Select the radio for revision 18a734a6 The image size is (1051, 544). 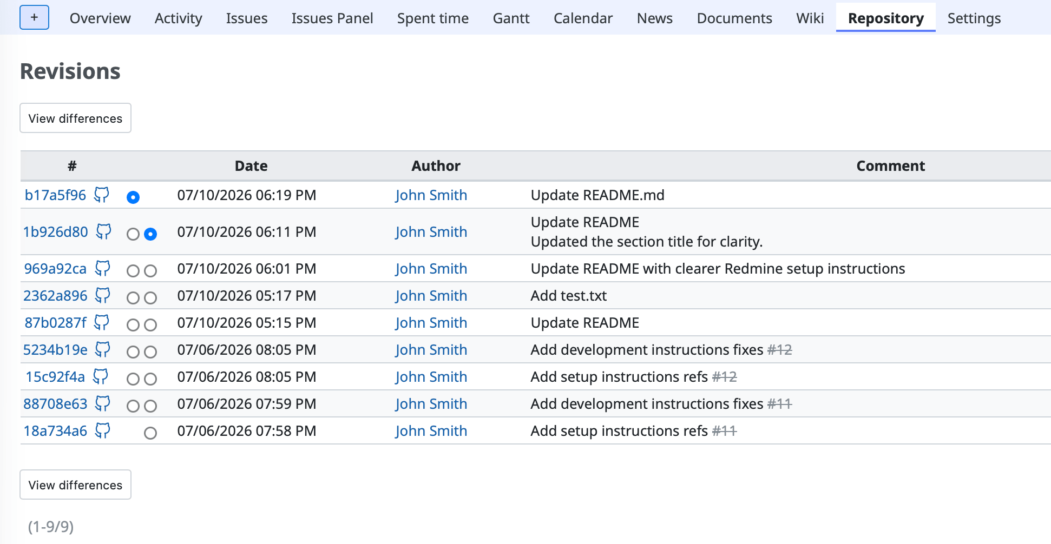click(x=150, y=433)
